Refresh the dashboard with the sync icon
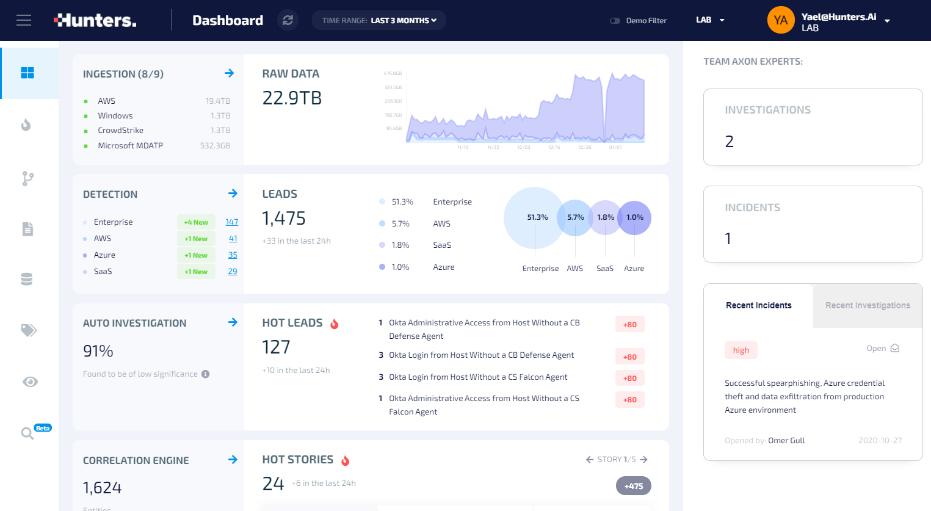 (x=288, y=20)
